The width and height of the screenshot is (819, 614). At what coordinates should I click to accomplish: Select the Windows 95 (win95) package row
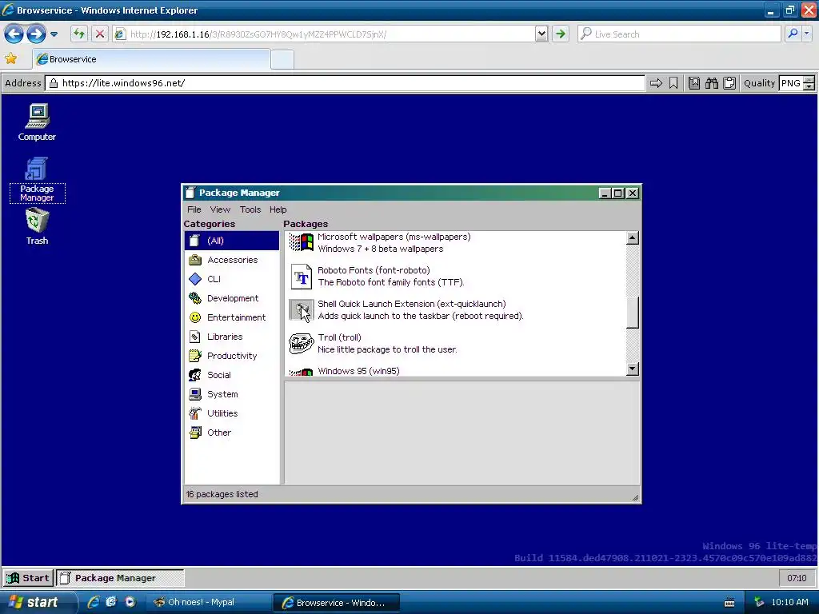(455, 371)
